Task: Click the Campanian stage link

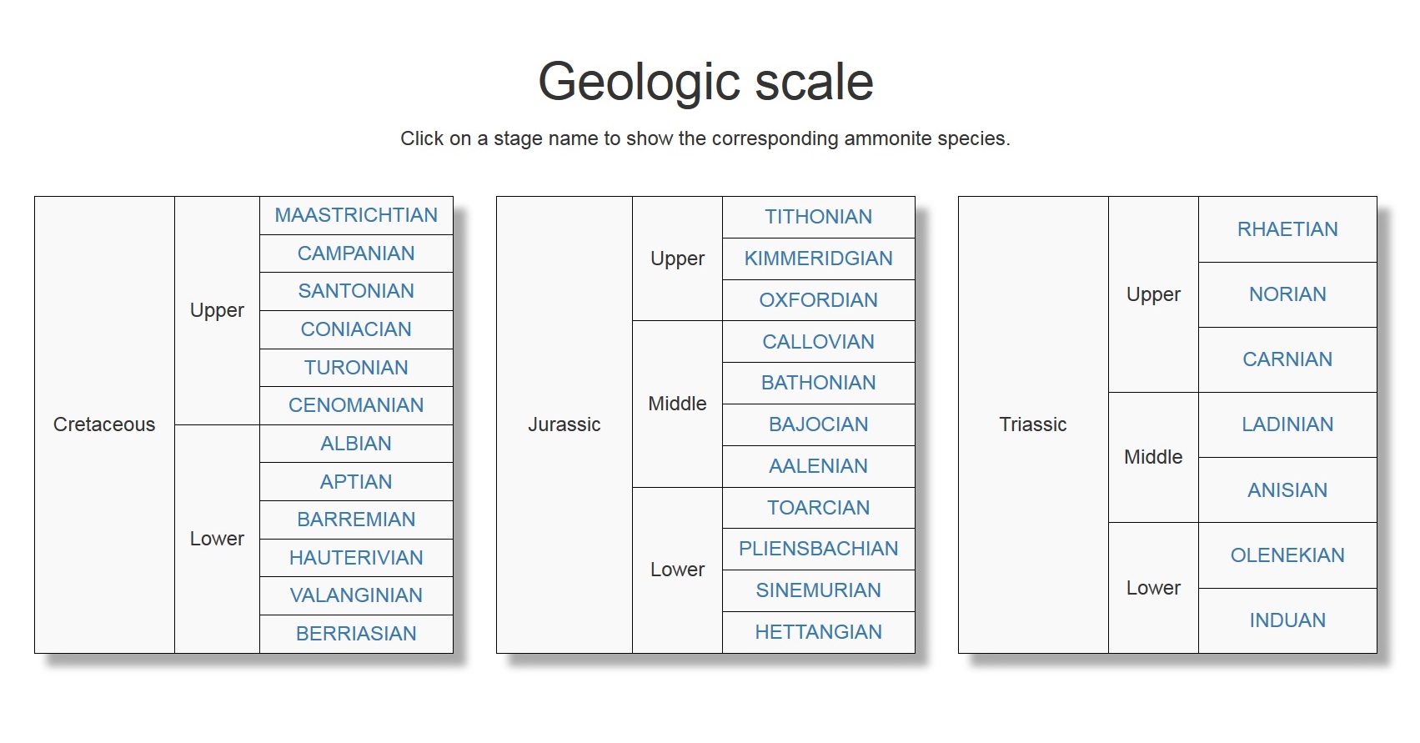Action: coord(356,254)
